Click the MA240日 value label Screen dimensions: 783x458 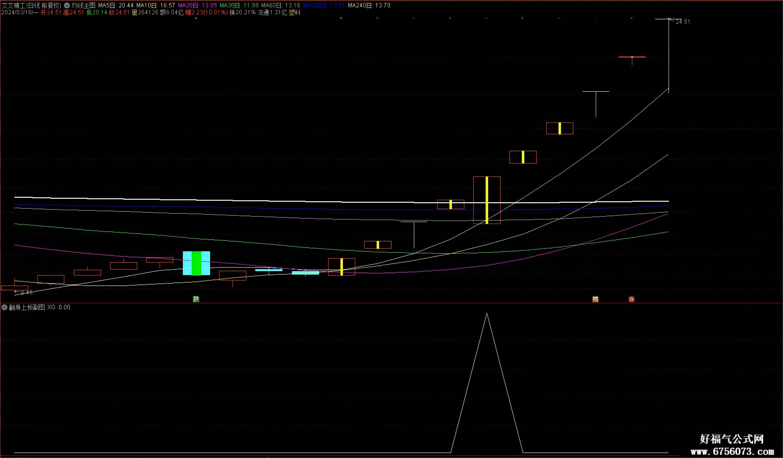click(x=369, y=5)
